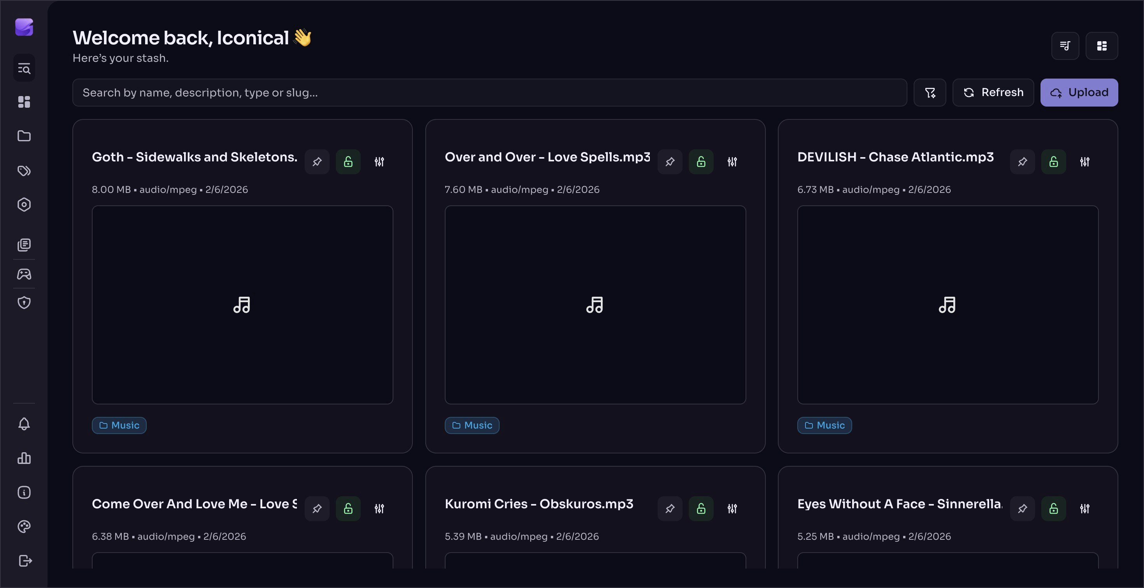Viewport: 1144px width, 588px height.
Task: Open settings sliders for Kuromi Cries track
Action: pos(732,509)
